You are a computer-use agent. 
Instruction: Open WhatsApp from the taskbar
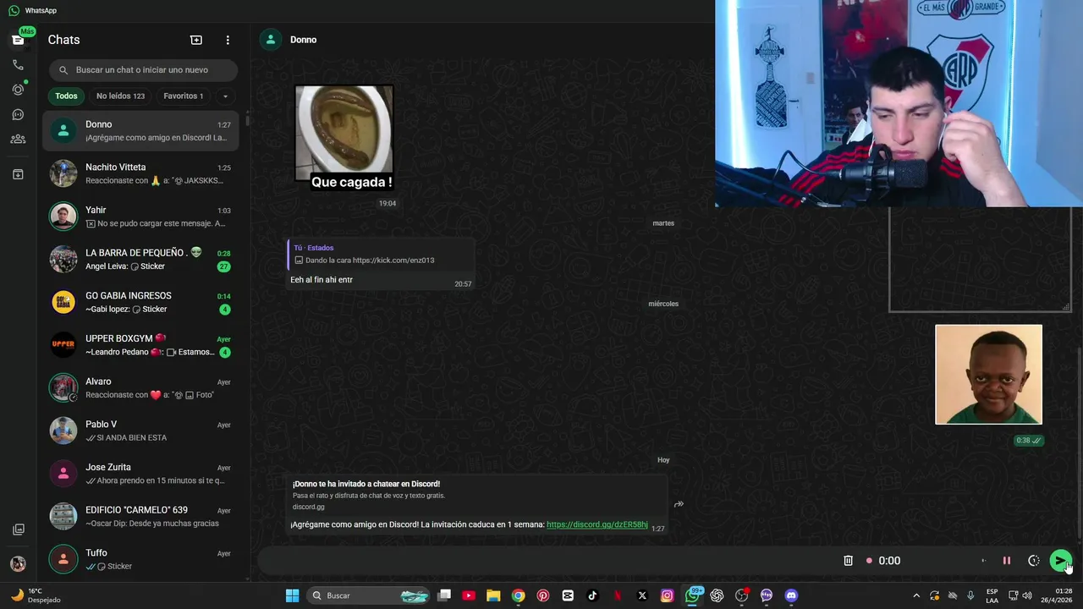692,595
